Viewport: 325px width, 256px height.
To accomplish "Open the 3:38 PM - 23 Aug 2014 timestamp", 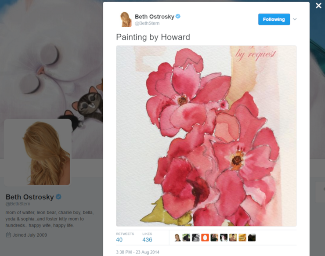I will coord(137,252).
